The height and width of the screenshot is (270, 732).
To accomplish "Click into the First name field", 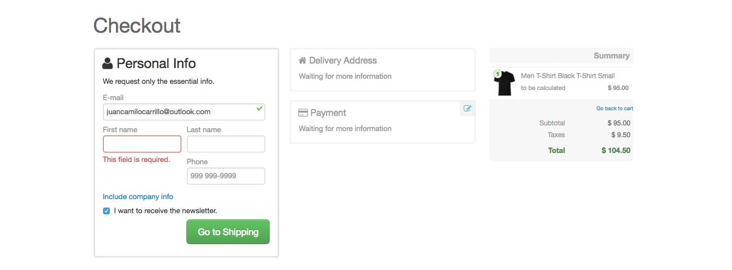I will (x=142, y=144).
